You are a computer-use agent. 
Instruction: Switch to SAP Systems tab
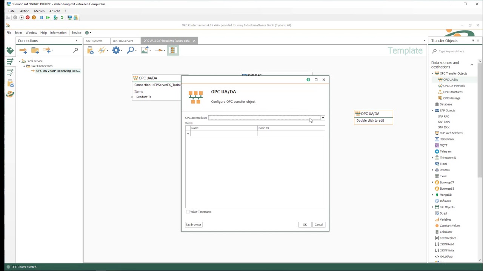94,41
